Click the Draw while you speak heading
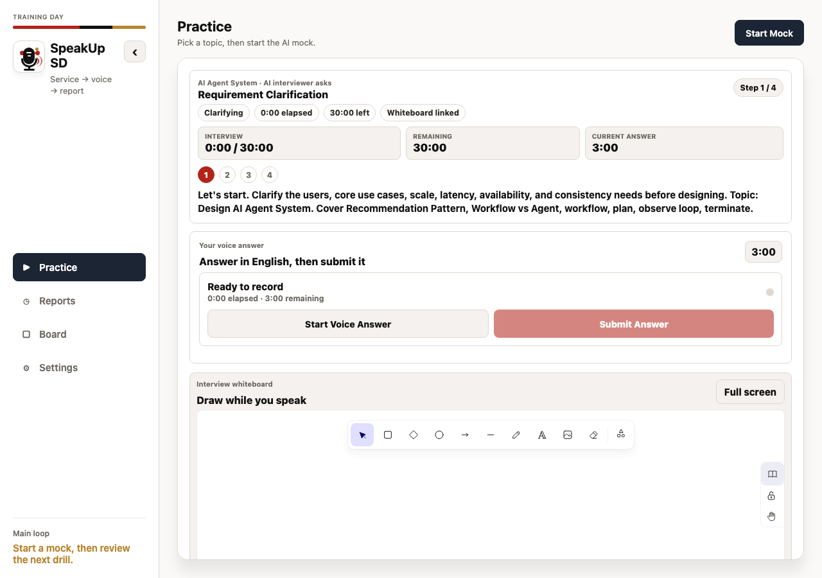Viewport: 822px width, 578px height. pos(251,400)
